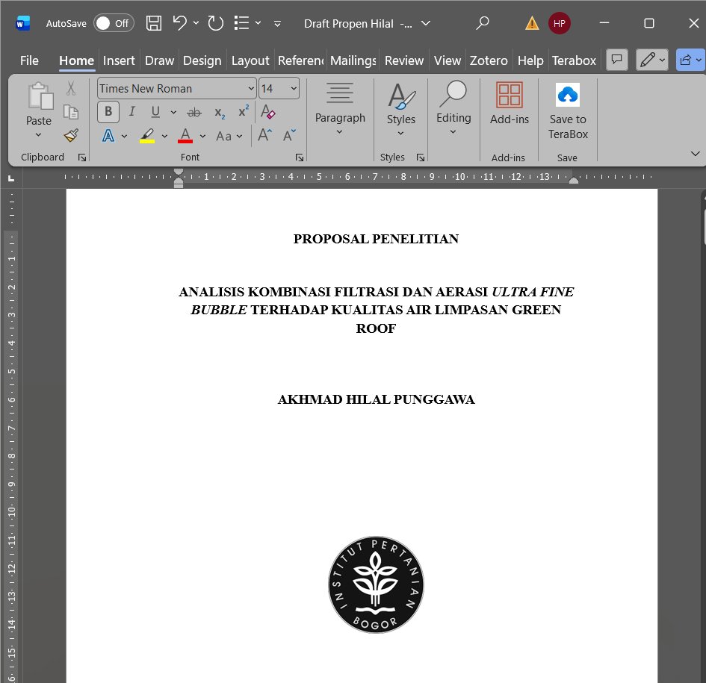The width and height of the screenshot is (706, 683).
Task: Select the IPB logo image in document
Action: click(376, 584)
